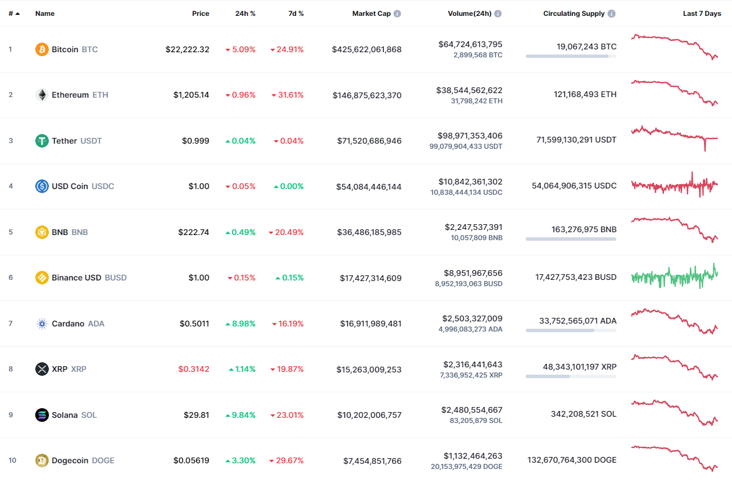Click the Volume(24h) info icon
732x482 pixels.
pyautogui.click(x=498, y=14)
